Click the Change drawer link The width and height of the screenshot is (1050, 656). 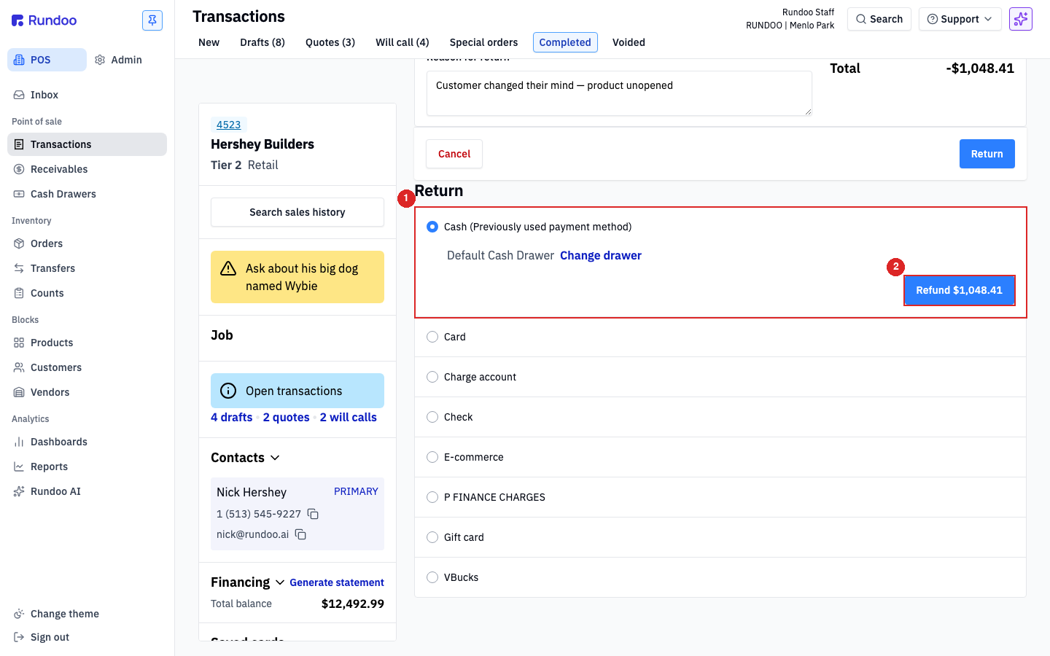pos(601,255)
